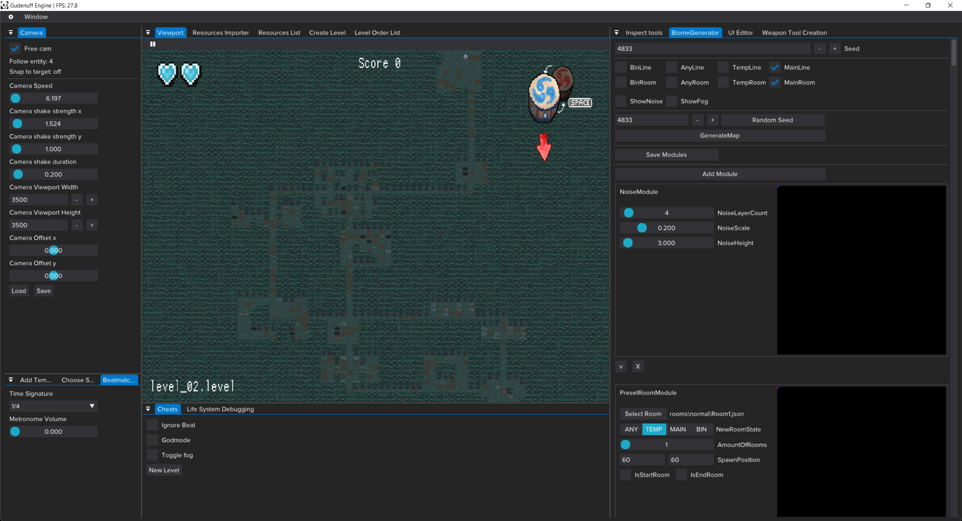The image size is (962, 521).
Task: Adjust the NoiseScale slider handle
Action: 642,228
